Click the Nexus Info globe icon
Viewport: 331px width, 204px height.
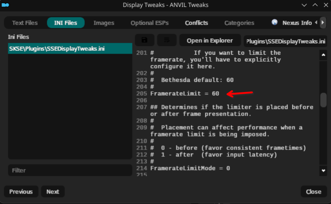(x=274, y=22)
